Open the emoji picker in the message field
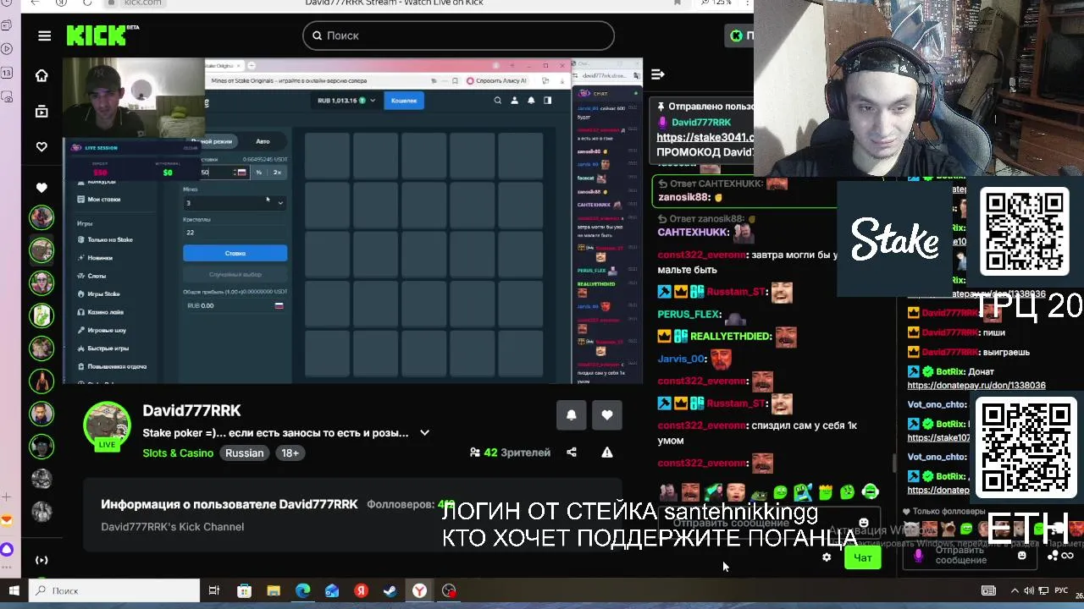 click(863, 523)
